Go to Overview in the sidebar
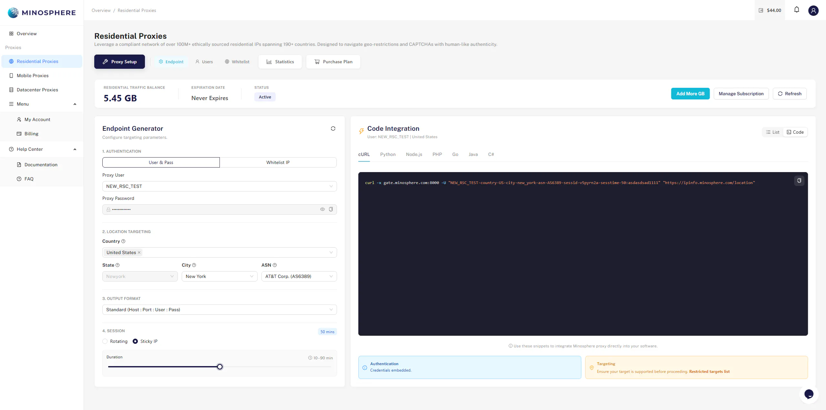 42,34
